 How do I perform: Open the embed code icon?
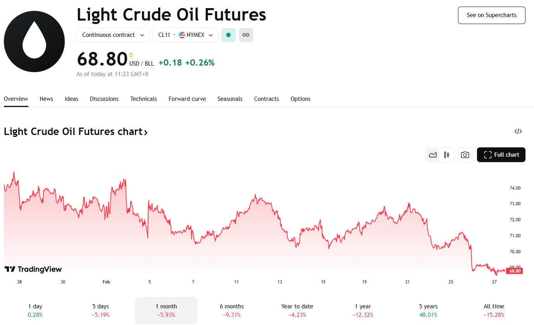518,131
